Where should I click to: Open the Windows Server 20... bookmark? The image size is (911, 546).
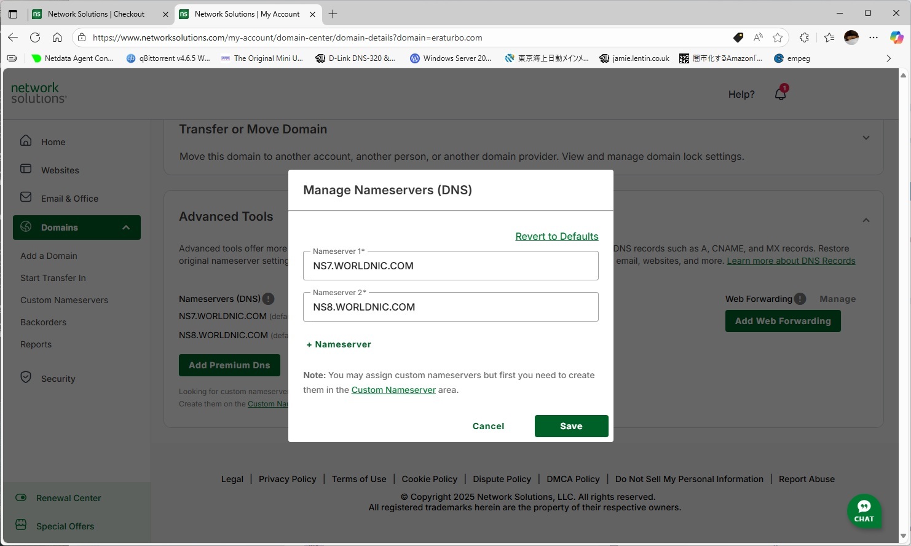(451, 58)
